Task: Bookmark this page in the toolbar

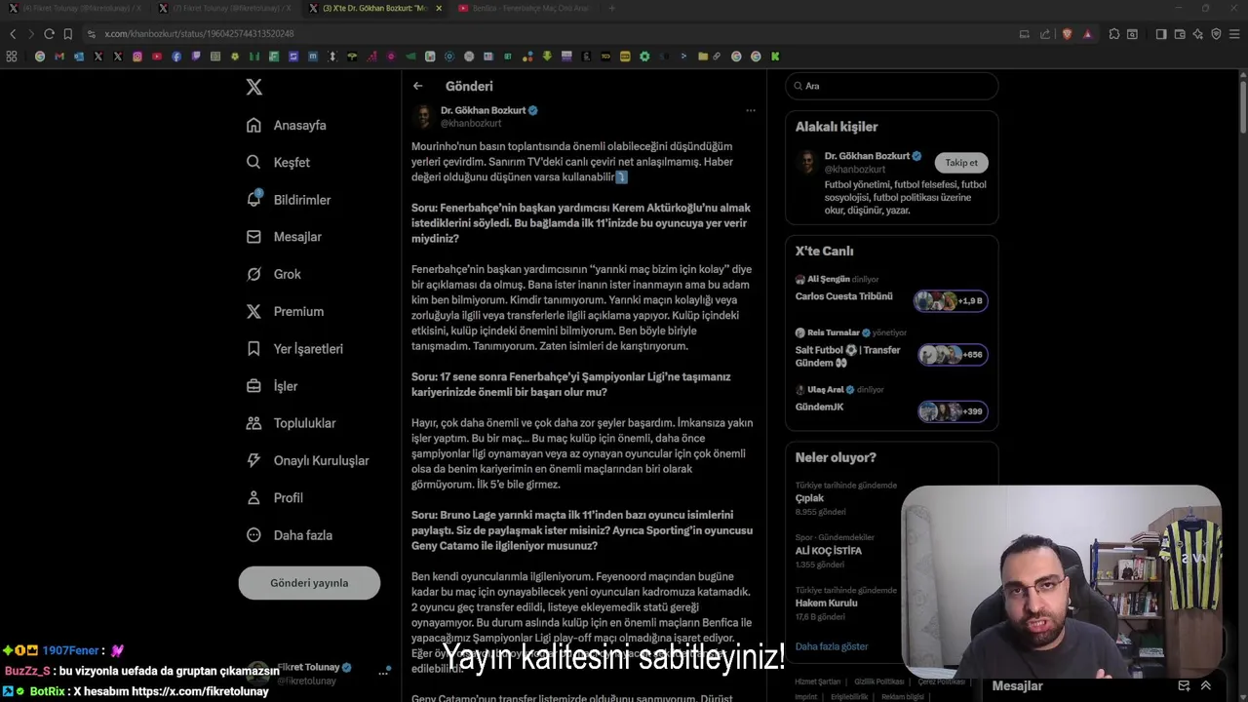Action: 67,33
